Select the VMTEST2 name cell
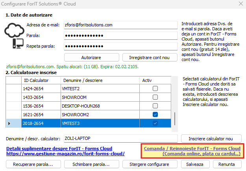This screenshot has width=246, height=171. coord(100,89)
